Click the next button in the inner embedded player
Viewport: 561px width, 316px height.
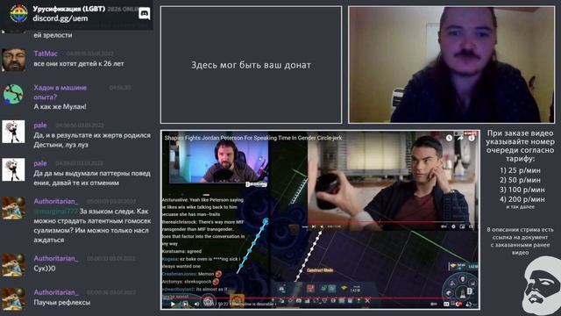(x=314, y=226)
